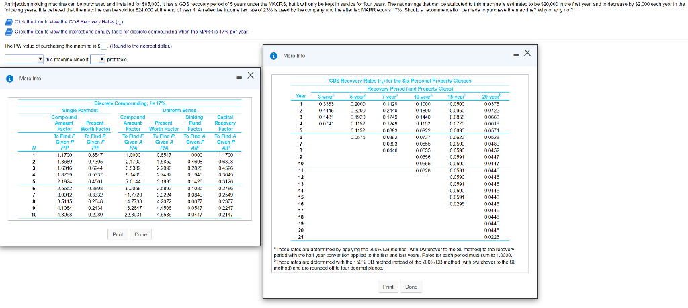The height and width of the screenshot is (308, 688).
Task: Click the 'Capital Recovery Factor' column header
Action: click(226, 123)
